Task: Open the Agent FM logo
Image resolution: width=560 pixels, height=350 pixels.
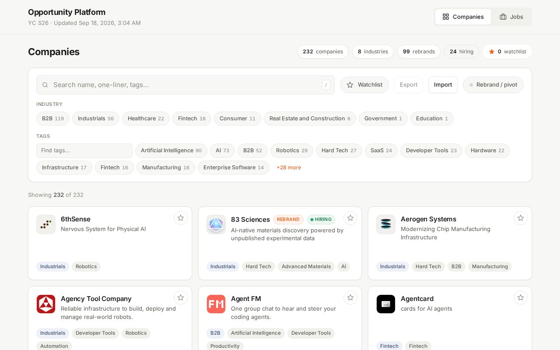Action: click(x=216, y=304)
